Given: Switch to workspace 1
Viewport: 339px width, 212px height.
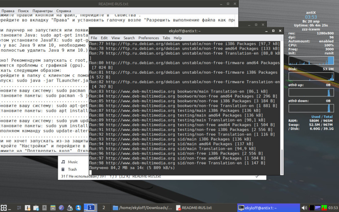Looking at the screenshot, I should (x=90, y=208).
